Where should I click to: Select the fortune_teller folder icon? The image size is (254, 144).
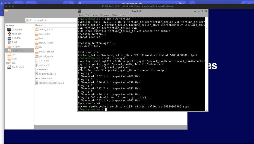37,43
